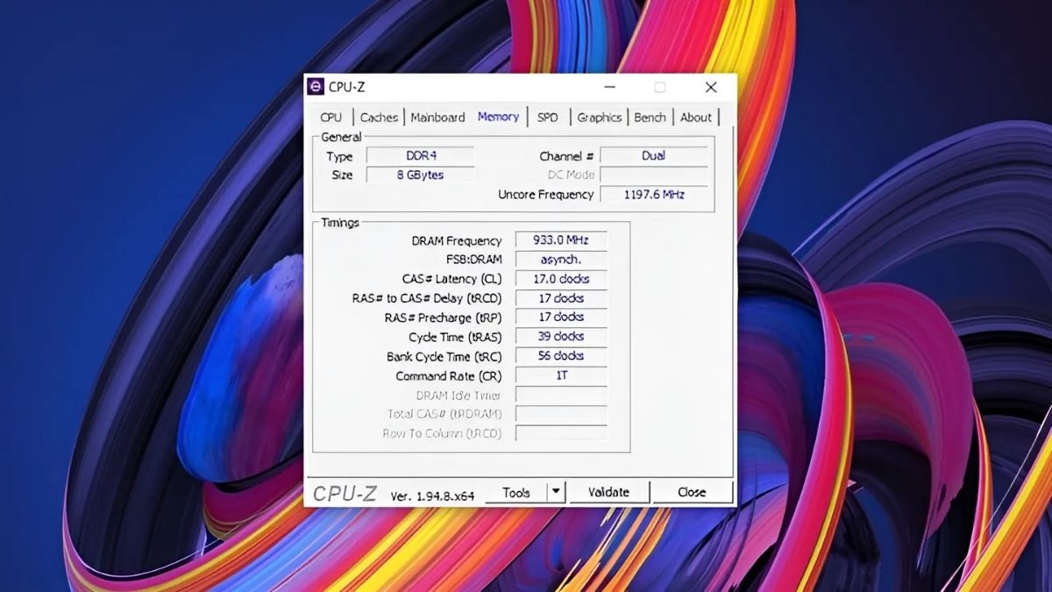Click the tRCD 17 clocks value
The image size is (1052, 592).
click(x=561, y=298)
